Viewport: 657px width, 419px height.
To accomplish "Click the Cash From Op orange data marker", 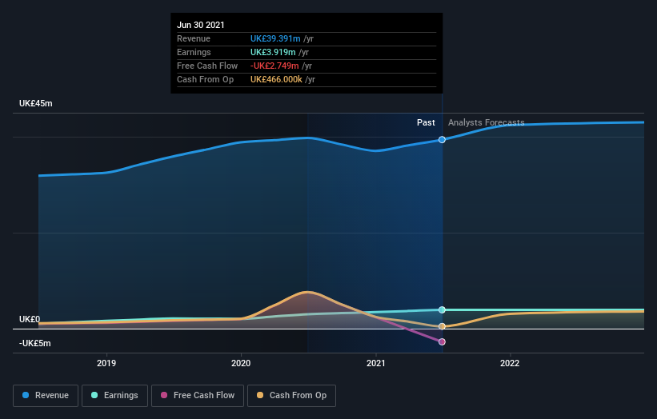I will [442, 326].
